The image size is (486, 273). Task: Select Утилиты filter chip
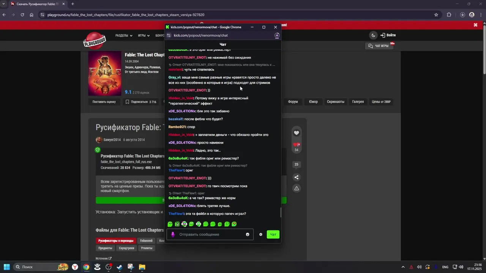[x=147, y=248]
